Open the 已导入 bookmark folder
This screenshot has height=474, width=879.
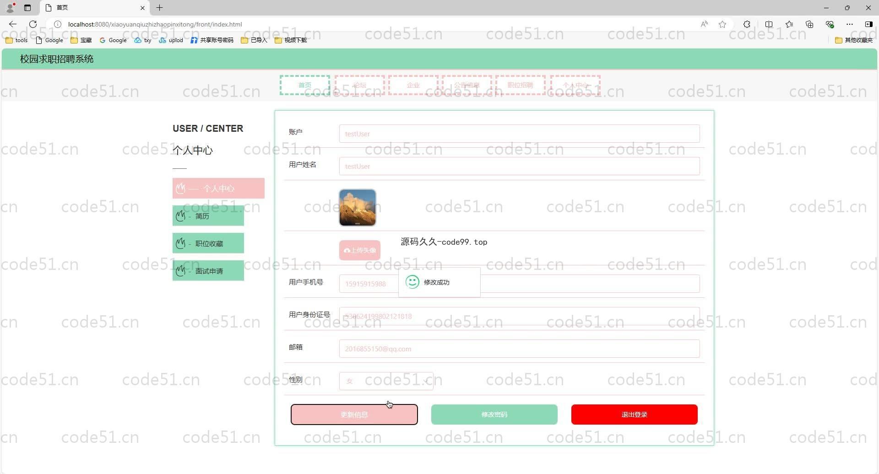tap(254, 40)
